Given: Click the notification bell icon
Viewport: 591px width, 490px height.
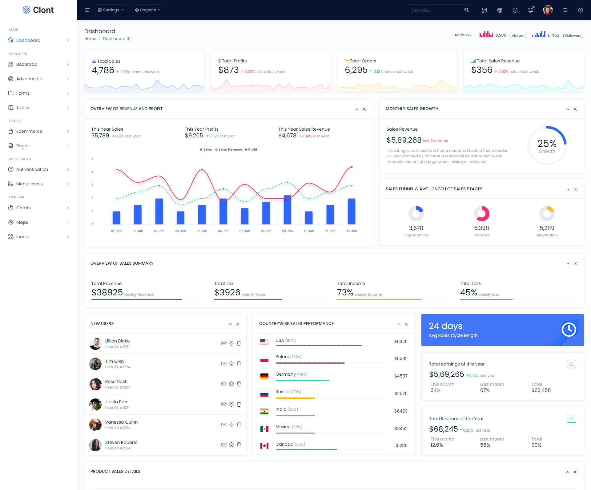Looking at the screenshot, I should pos(530,10).
